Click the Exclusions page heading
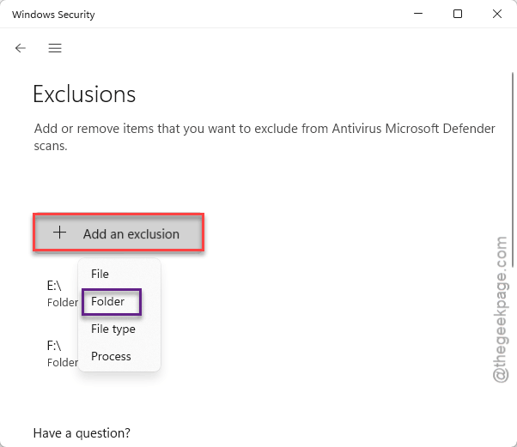Viewport: 517px width, 447px height. [x=84, y=94]
